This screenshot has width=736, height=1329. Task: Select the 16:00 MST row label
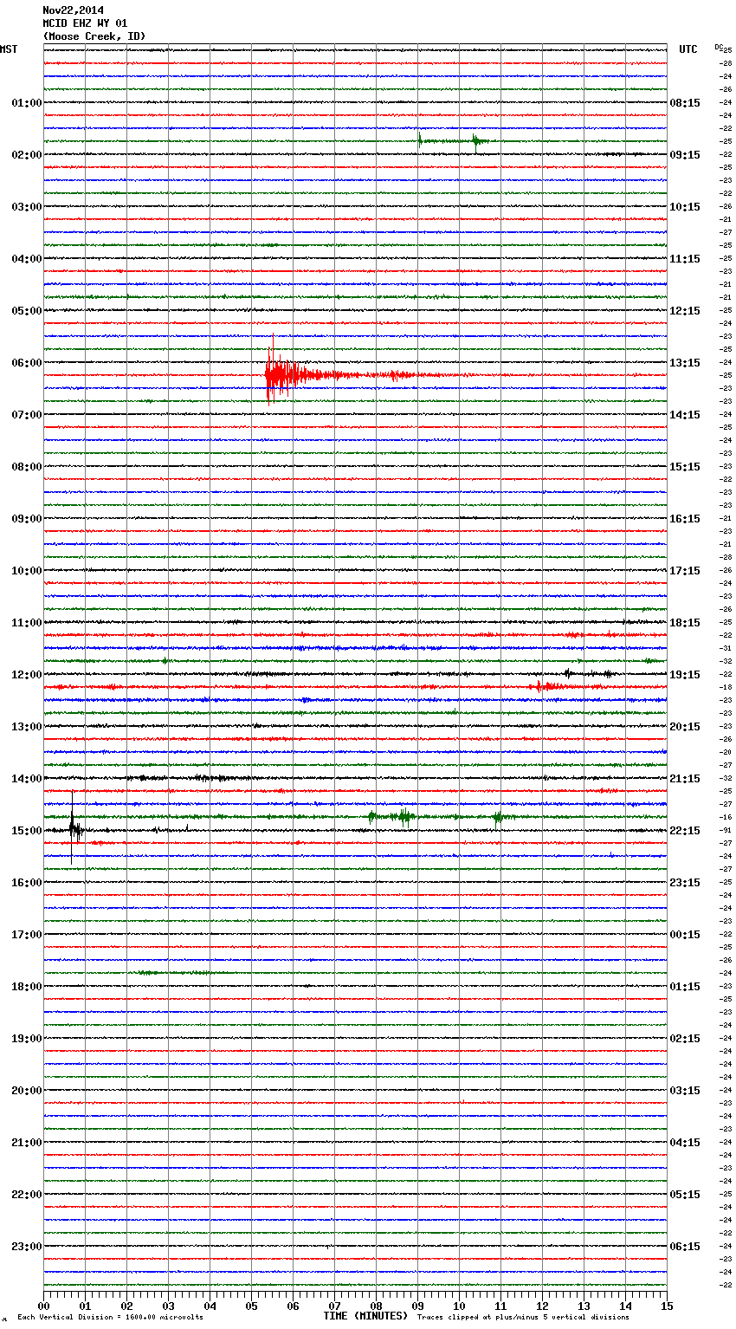click(x=27, y=883)
